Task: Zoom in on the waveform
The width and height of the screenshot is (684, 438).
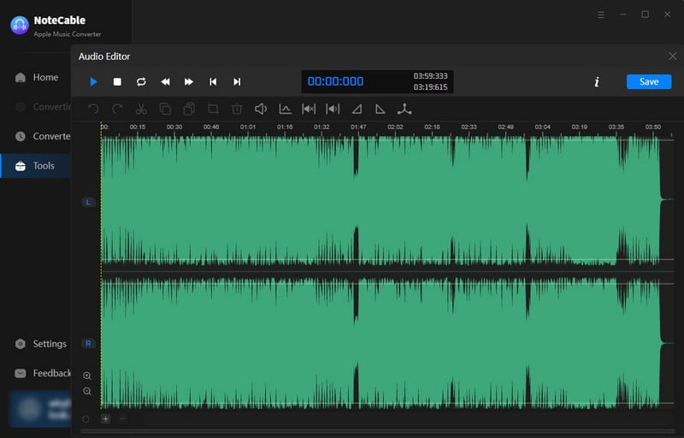Action: click(x=87, y=376)
